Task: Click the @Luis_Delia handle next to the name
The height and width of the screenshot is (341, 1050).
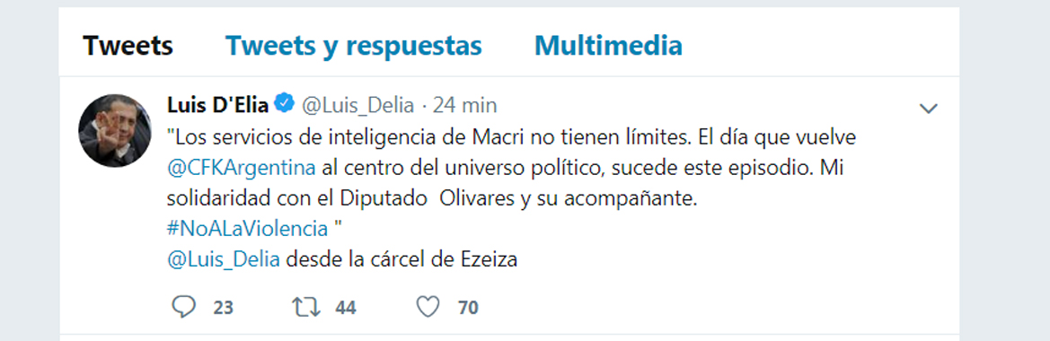Action: point(357,106)
